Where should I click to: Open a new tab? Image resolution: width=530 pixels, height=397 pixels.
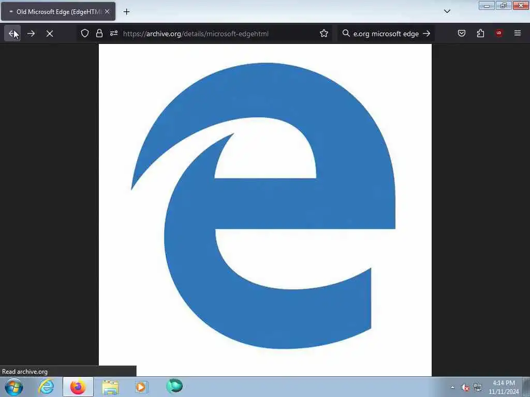pos(126,12)
